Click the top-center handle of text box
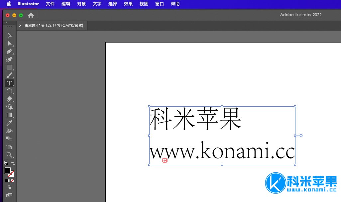 point(222,106)
